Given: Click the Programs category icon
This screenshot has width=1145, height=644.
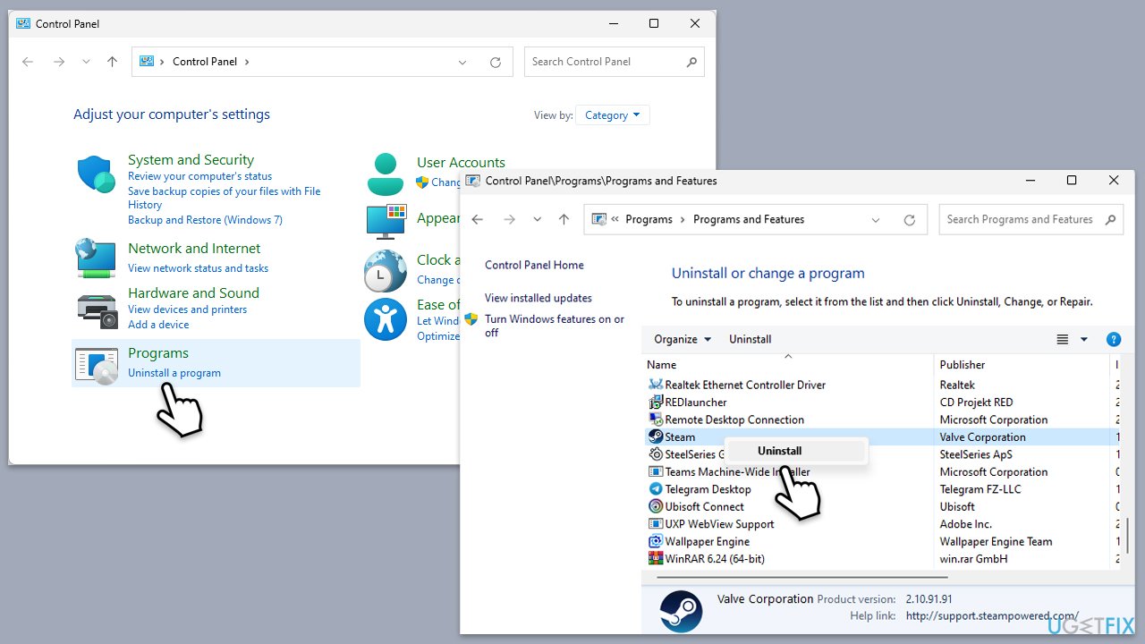Looking at the screenshot, I should 97,365.
